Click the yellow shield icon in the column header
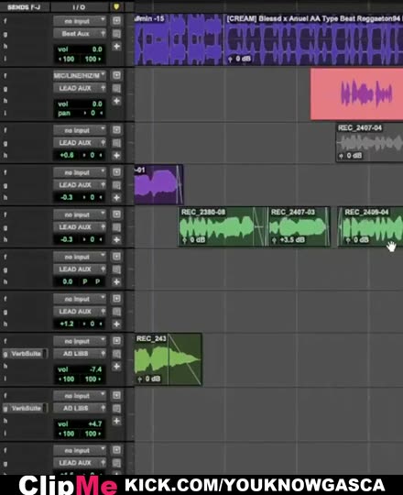The height and width of the screenshot is (495, 403). (x=116, y=6)
